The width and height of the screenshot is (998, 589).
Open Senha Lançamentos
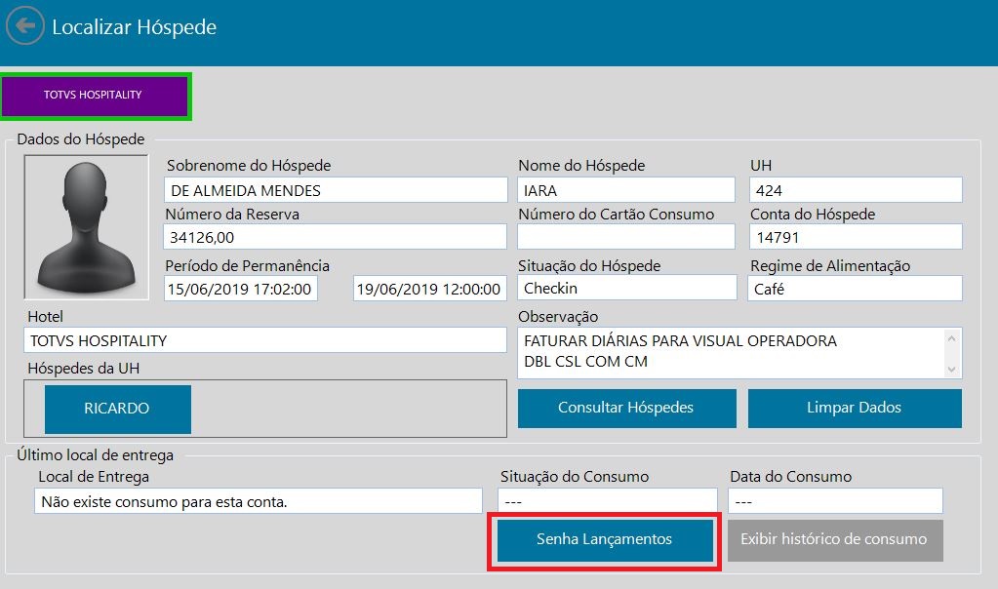point(605,540)
